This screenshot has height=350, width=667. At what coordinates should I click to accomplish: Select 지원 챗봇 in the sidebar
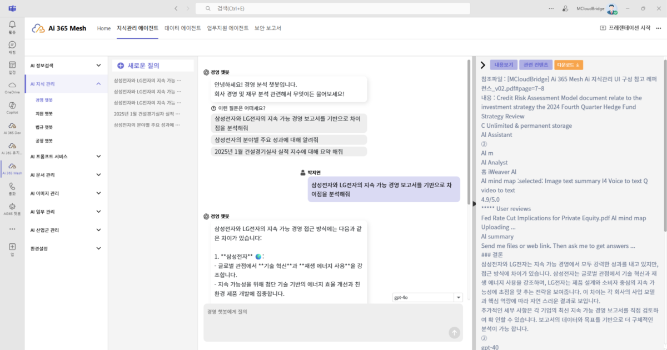[44, 114]
